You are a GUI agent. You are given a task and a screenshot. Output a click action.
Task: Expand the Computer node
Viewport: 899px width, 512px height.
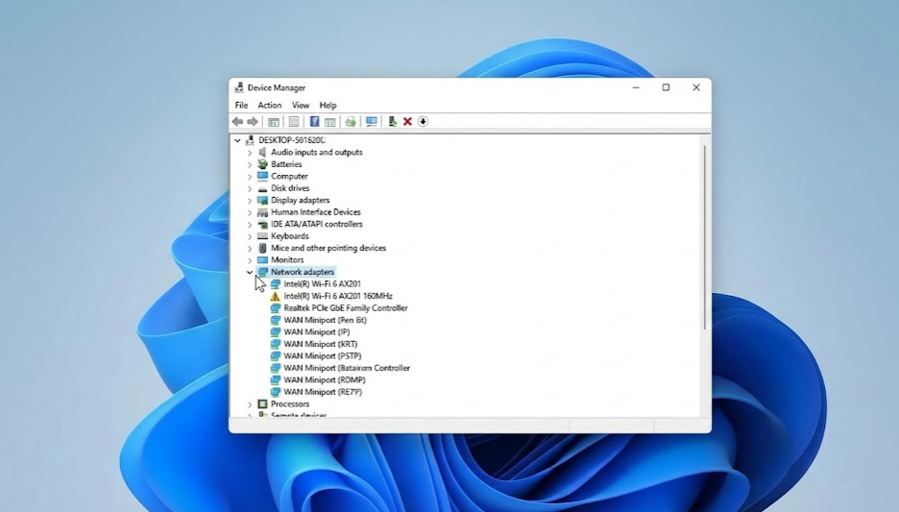(x=250, y=177)
